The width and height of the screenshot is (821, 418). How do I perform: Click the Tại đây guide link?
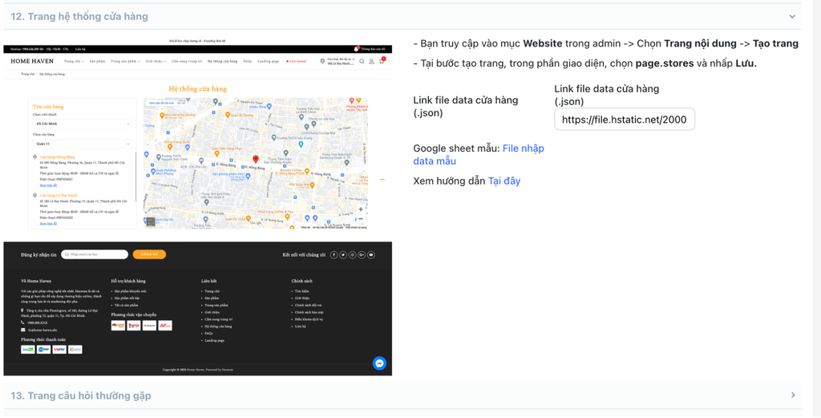click(x=504, y=181)
